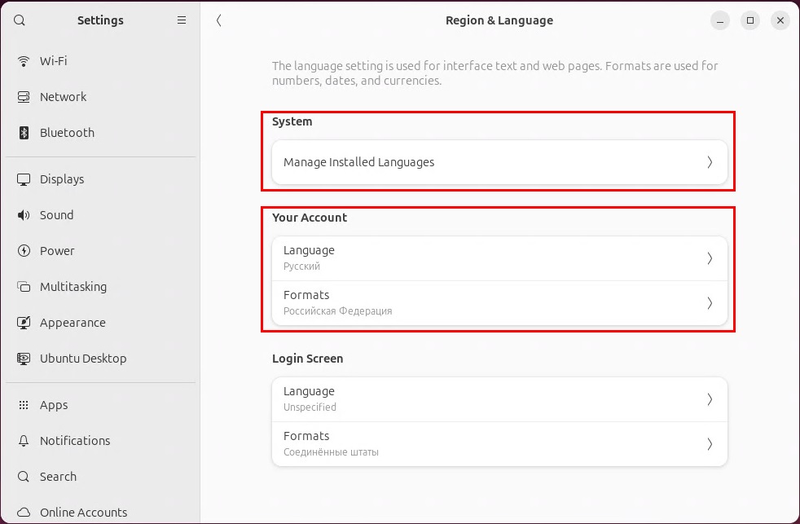The width and height of the screenshot is (800, 524).
Task: Click the Bluetooth icon in sidebar
Action: (x=24, y=133)
